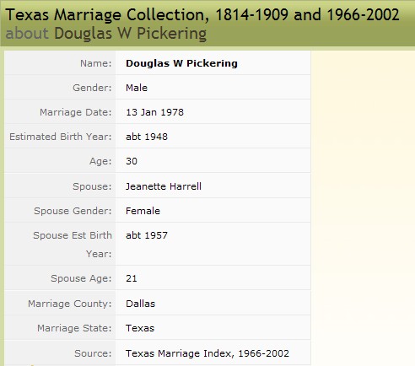Image resolution: width=415 pixels, height=366 pixels.
Task: Click the Spouse Age value 21
Action: (x=132, y=278)
